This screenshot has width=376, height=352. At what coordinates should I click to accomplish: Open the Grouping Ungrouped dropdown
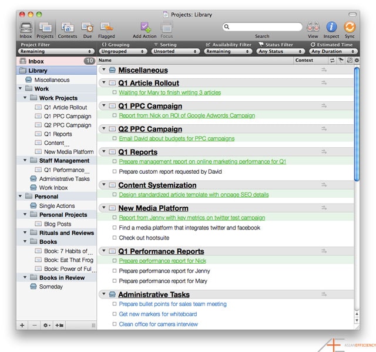pos(123,51)
